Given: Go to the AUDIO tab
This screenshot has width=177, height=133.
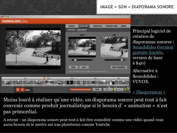Looking at the screenshot, I should pos(123,26).
